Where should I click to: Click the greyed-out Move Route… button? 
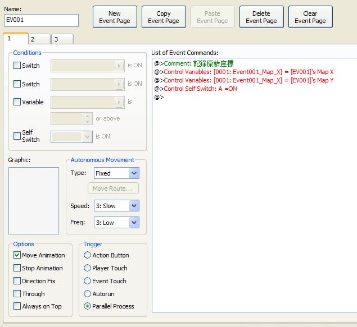113,188
